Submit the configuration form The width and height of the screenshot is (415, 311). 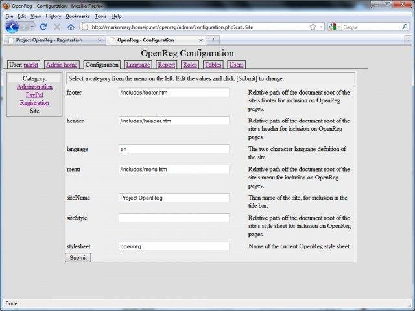pos(78,258)
